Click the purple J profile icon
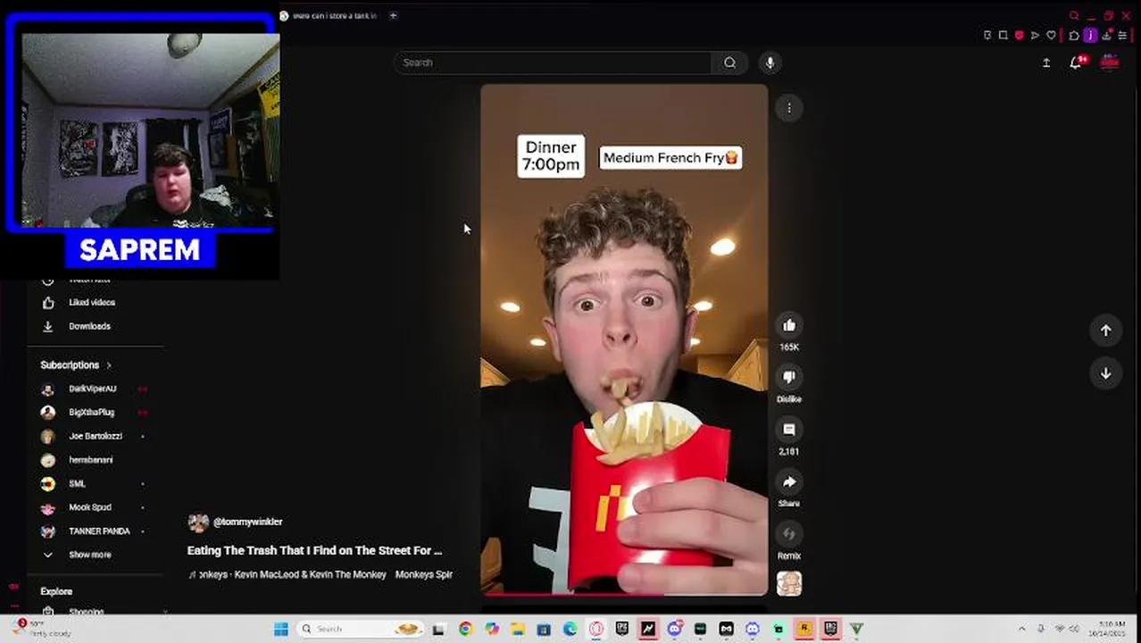 click(1090, 36)
